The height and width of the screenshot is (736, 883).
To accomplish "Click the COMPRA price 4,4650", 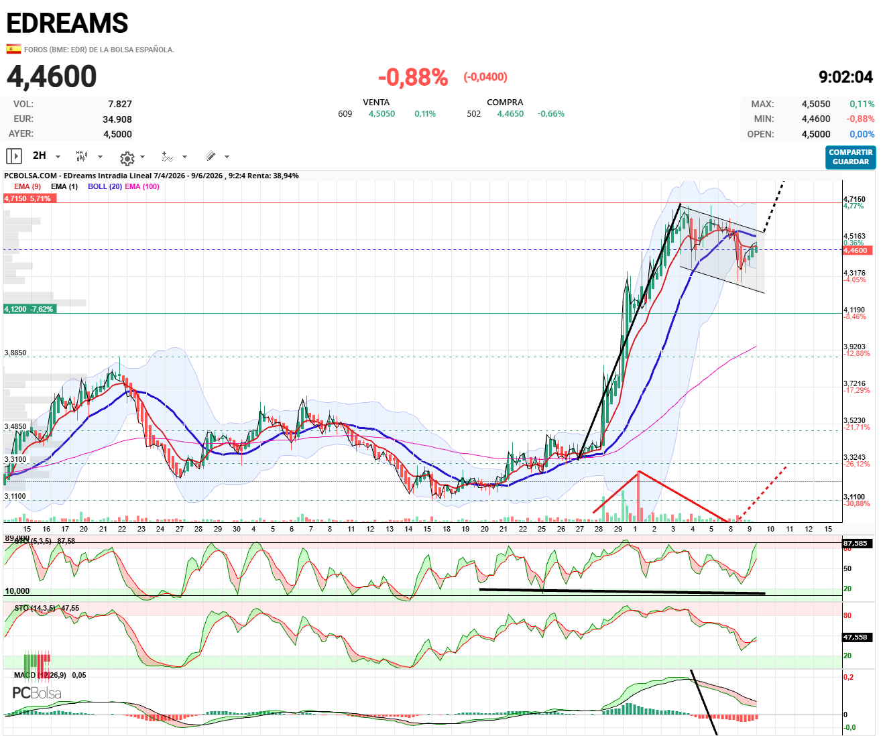I will pos(510,114).
